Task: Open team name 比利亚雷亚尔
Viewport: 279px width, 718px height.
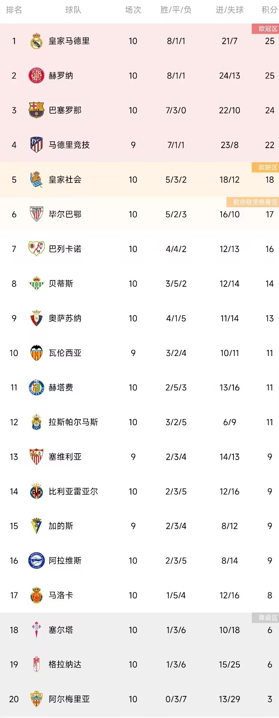Action: point(73,491)
